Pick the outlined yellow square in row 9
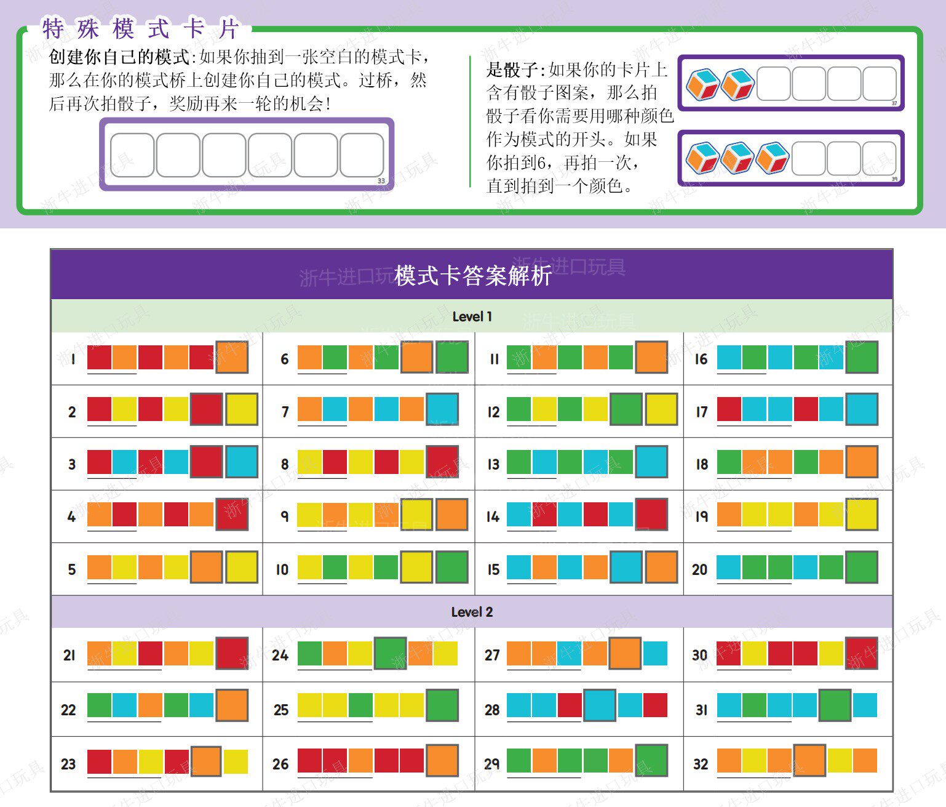The image size is (946, 807). (416, 515)
